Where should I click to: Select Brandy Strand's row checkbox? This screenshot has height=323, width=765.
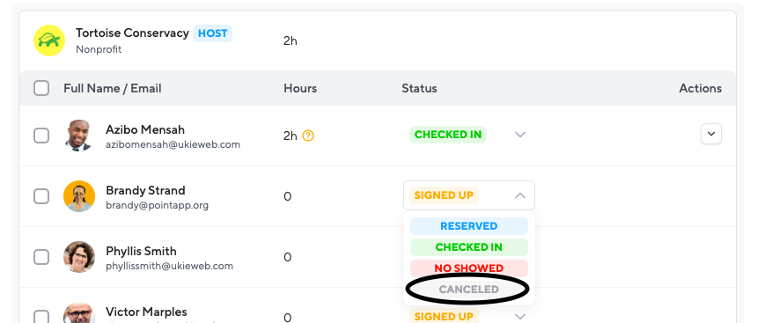[41, 196]
